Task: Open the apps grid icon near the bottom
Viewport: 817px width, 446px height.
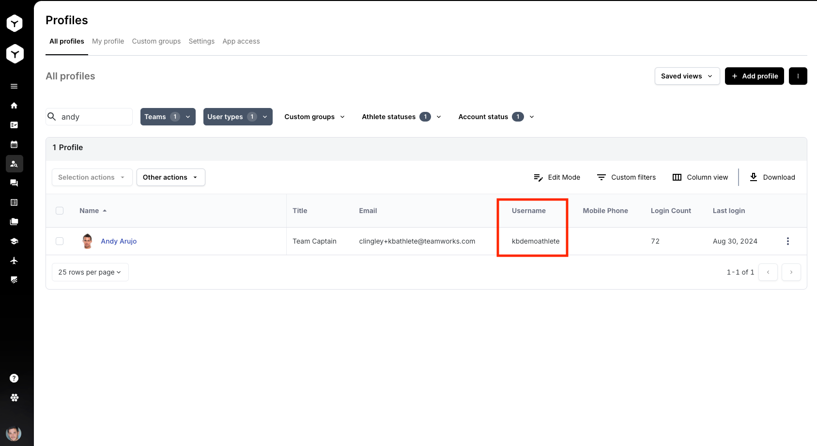Action: click(14, 397)
